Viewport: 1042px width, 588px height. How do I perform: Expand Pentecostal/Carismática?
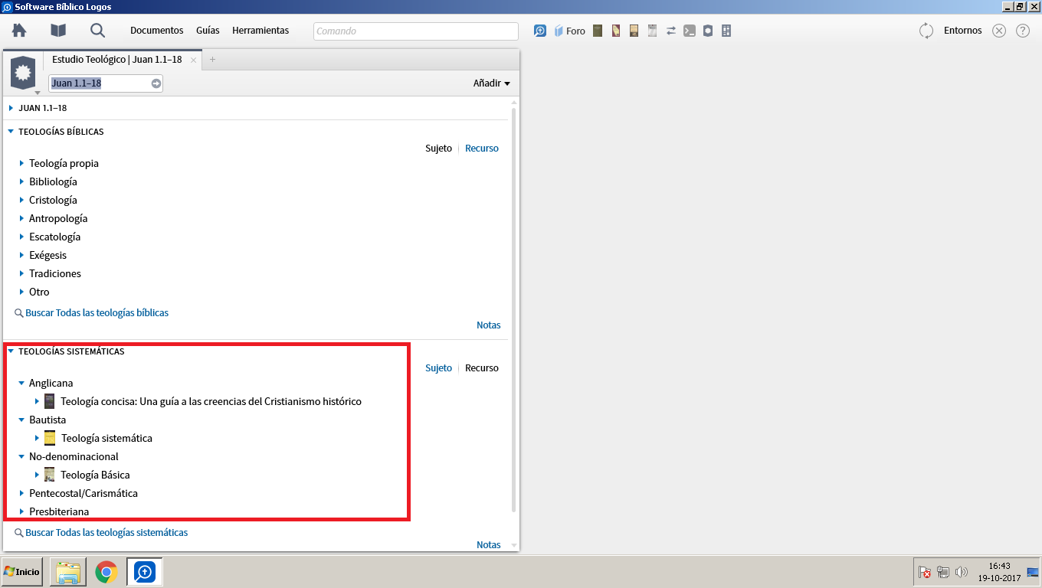[x=22, y=493]
